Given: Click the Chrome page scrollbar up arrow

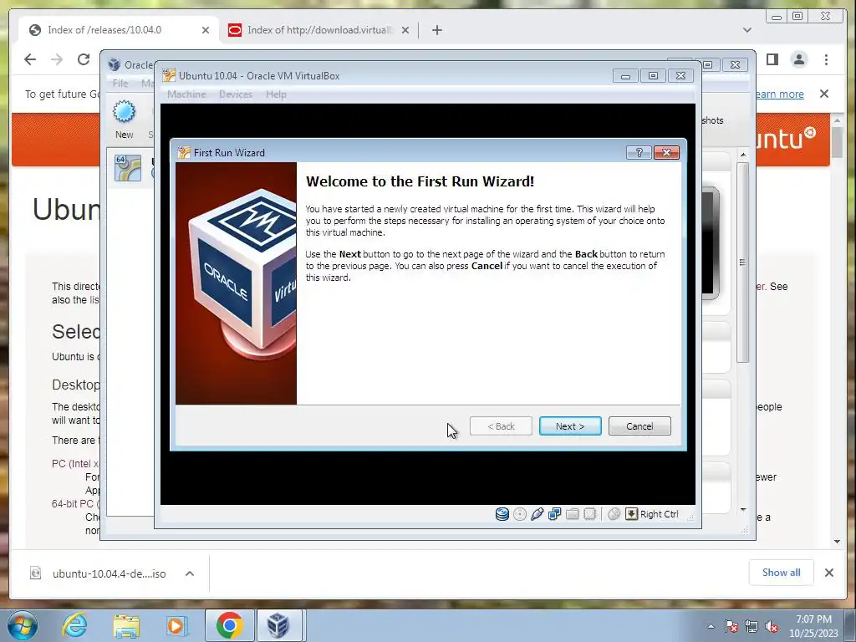Looking at the screenshot, I should point(838,120).
